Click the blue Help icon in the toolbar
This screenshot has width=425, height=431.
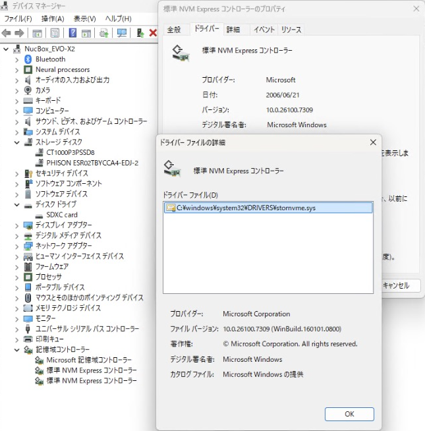tap(72, 33)
